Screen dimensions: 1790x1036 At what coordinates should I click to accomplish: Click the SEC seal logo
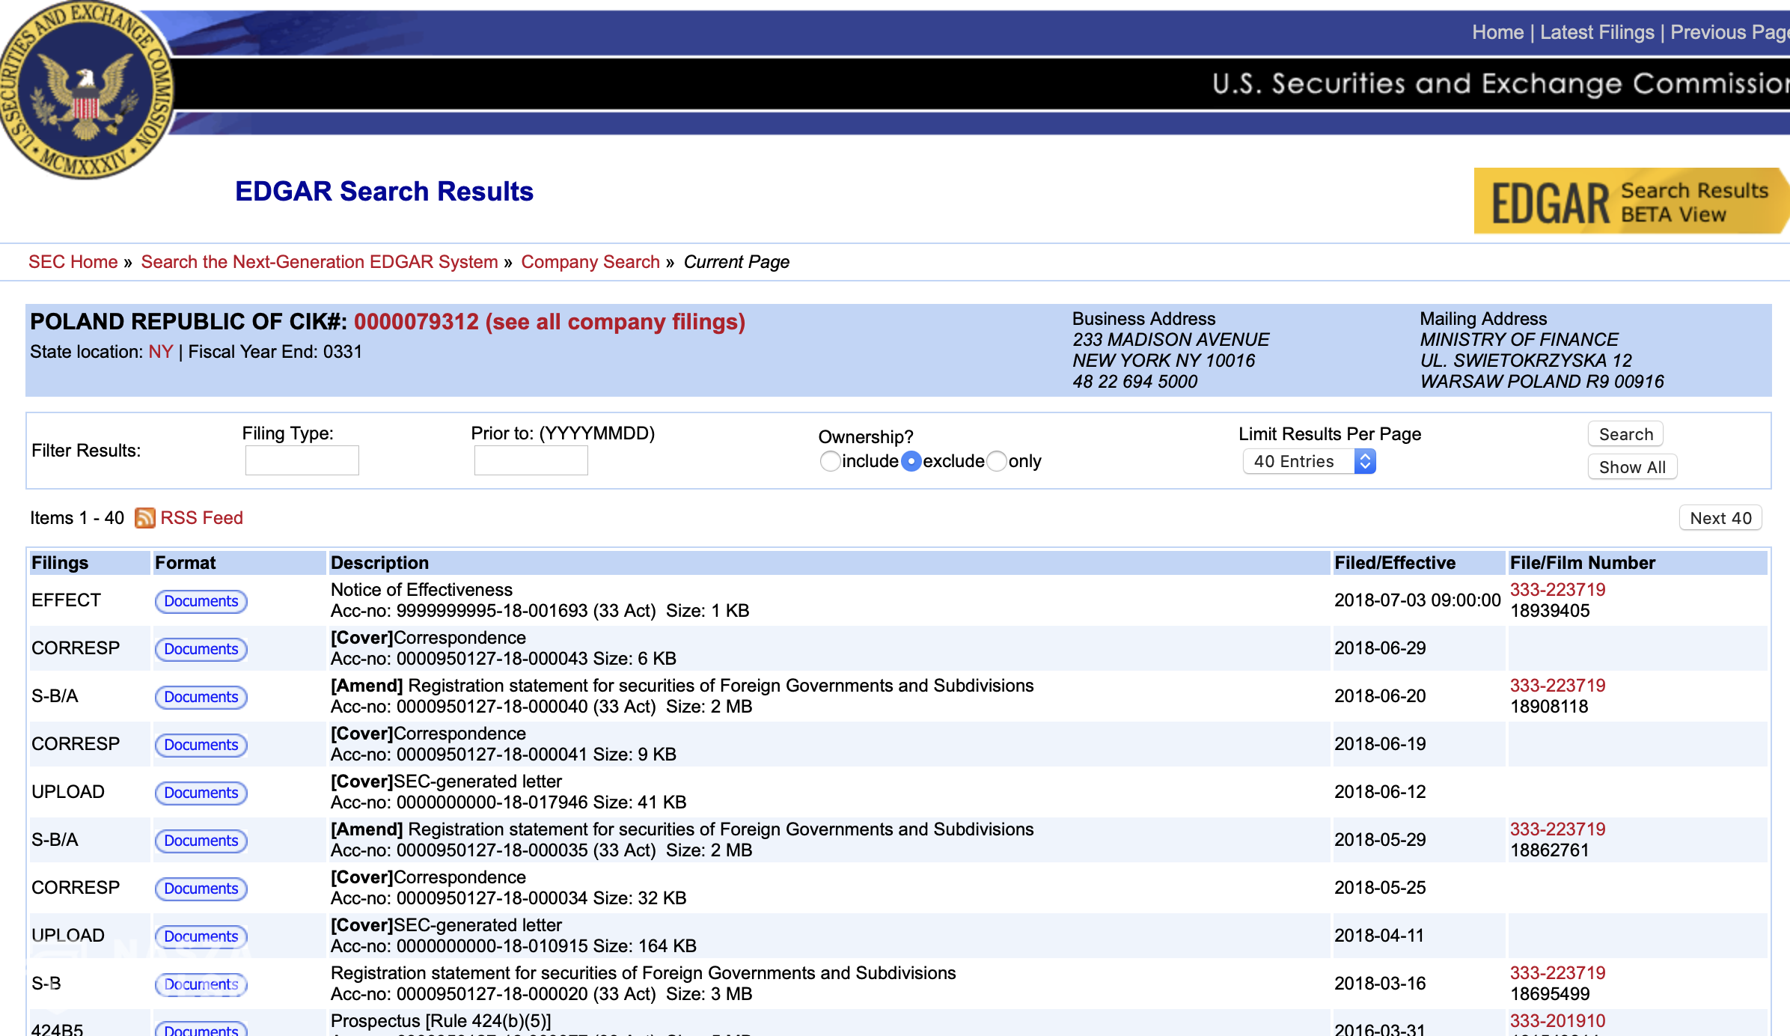pyautogui.click(x=86, y=88)
